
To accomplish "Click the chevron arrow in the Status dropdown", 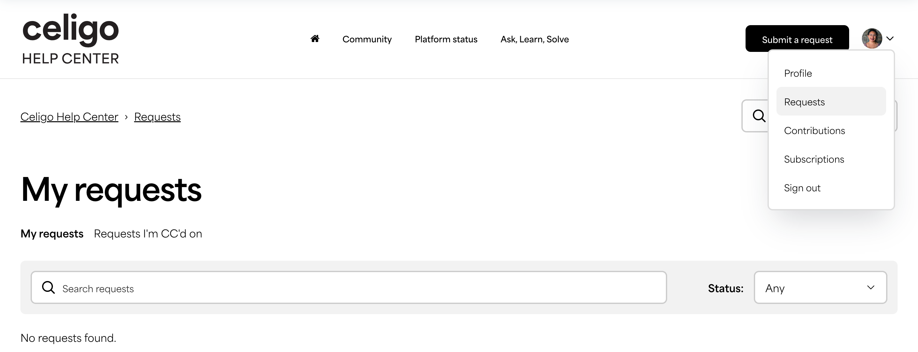I will point(871,288).
